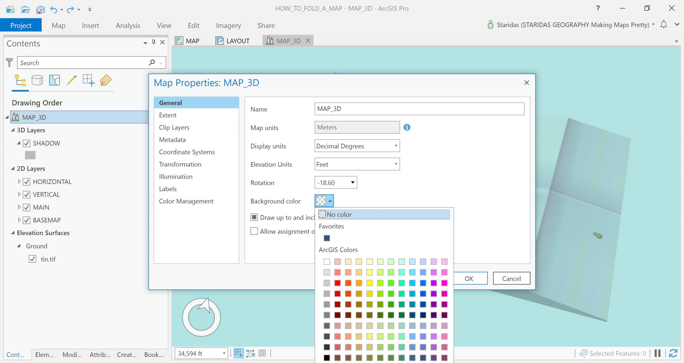
Task: Click List By Snapping icon
Action: 88,80
